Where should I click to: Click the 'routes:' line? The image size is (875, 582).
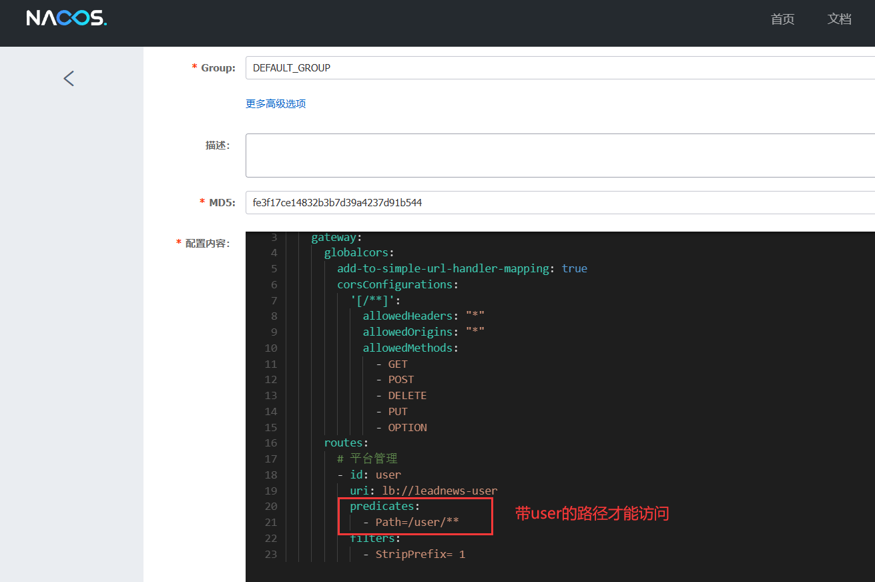tap(346, 443)
